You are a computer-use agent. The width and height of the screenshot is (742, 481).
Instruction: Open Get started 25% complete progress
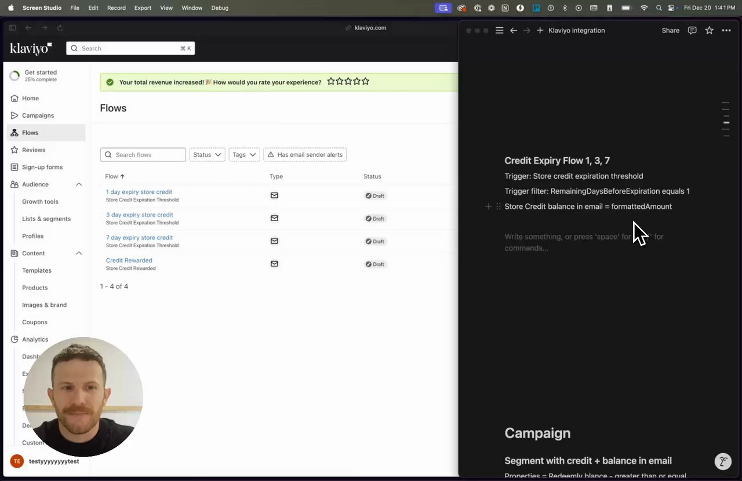34,75
